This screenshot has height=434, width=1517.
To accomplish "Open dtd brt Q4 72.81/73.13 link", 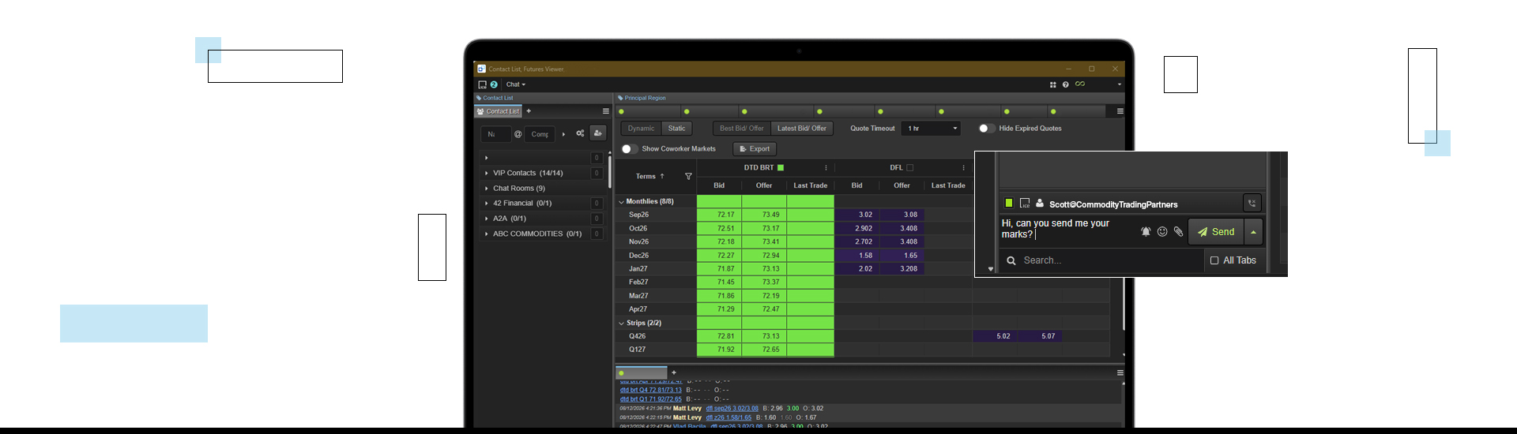I will coord(650,390).
